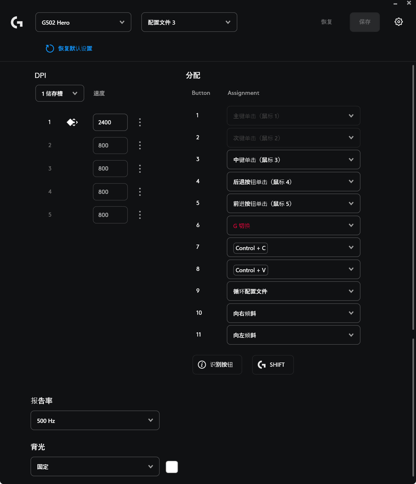Click the 背光 section heading
Image resolution: width=416 pixels, height=484 pixels.
38,447
